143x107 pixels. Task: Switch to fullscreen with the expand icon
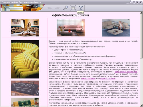73,8
